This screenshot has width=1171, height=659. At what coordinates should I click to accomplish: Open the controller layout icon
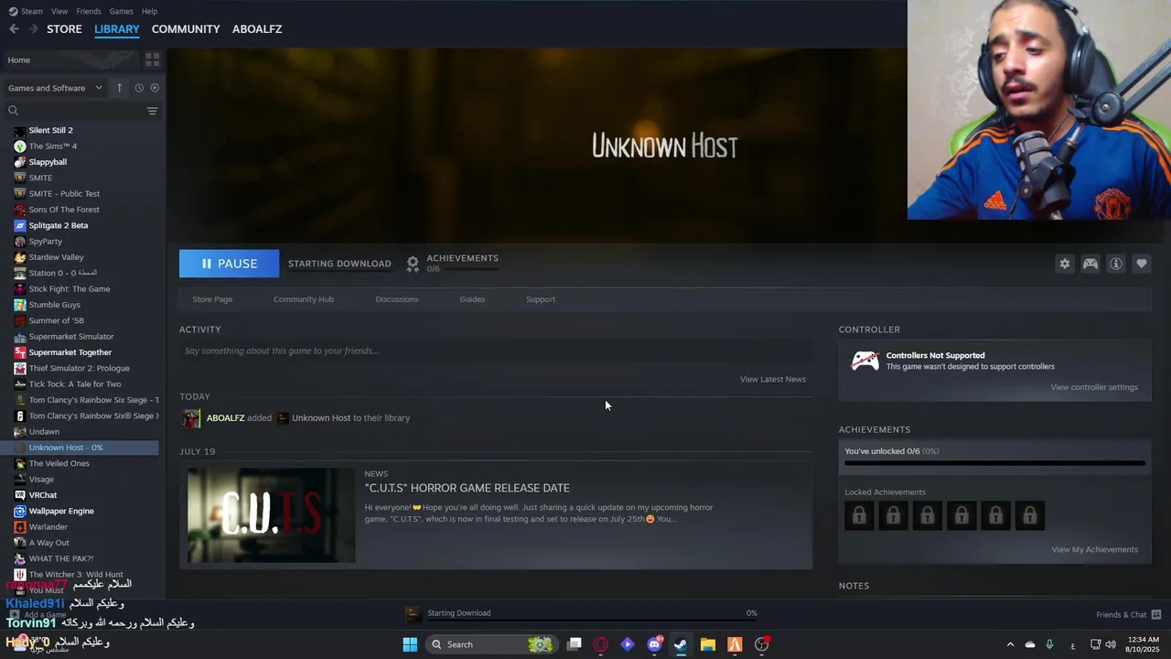click(1090, 264)
